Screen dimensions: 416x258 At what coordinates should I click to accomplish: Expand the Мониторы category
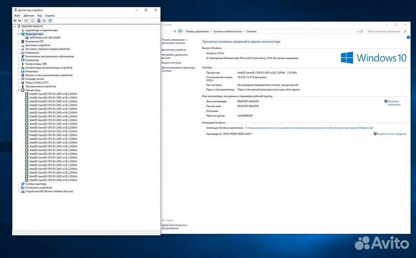(x=19, y=71)
